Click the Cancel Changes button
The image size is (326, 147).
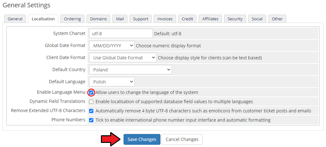coord(182,139)
